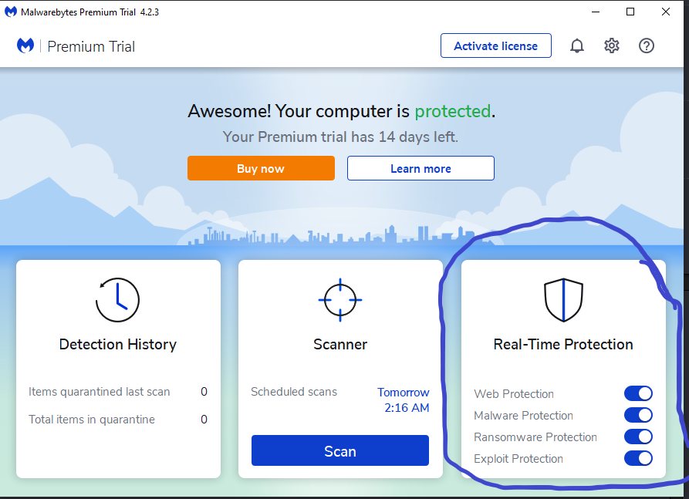Click the Malwarebytes logo in header
Screen dimensions: 689x499
point(25,46)
